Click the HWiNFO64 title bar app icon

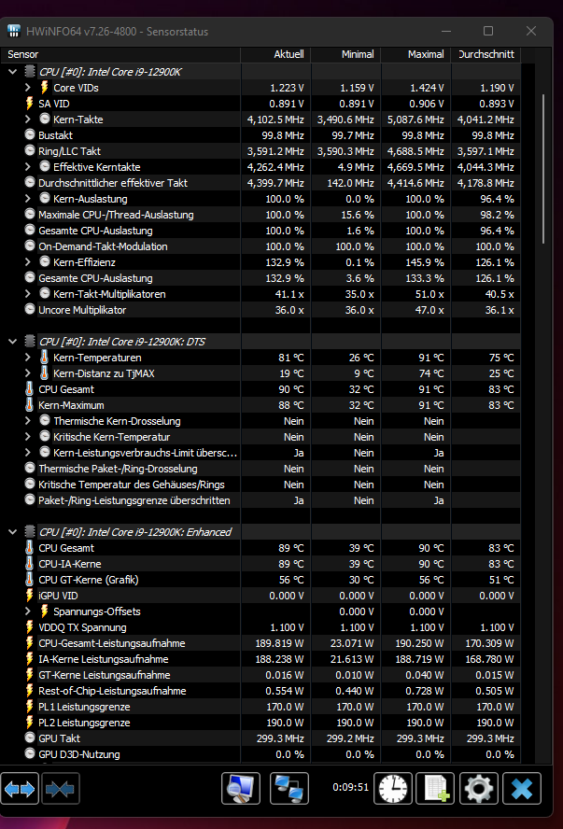(14, 31)
